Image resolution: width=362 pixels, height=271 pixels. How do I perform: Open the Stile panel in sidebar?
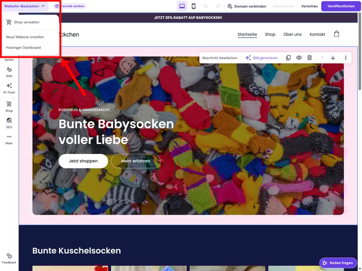pyautogui.click(x=9, y=71)
